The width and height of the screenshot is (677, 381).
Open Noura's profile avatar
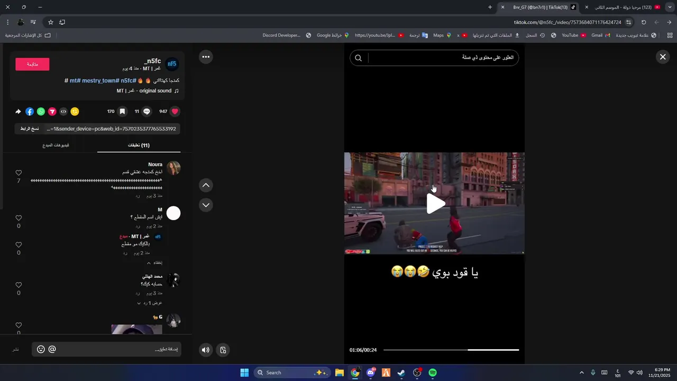(173, 168)
